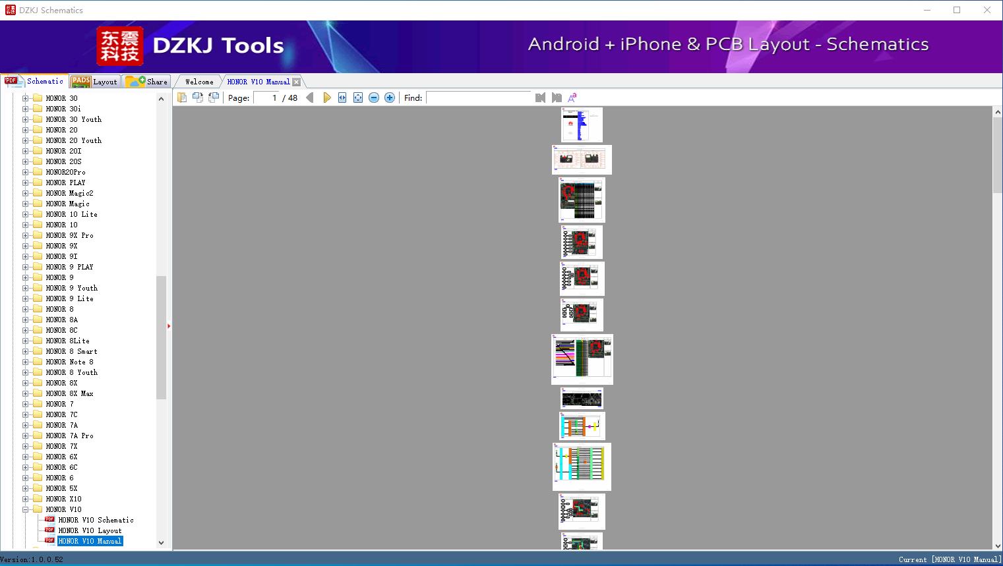Expand the HONOR 9X Pro folder

click(26, 235)
